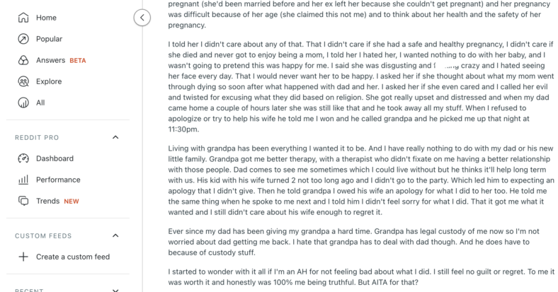Image resolution: width=558 pixels, height=292 pixels.
Task: Click the Home house icon
Action: coord(23,18)
